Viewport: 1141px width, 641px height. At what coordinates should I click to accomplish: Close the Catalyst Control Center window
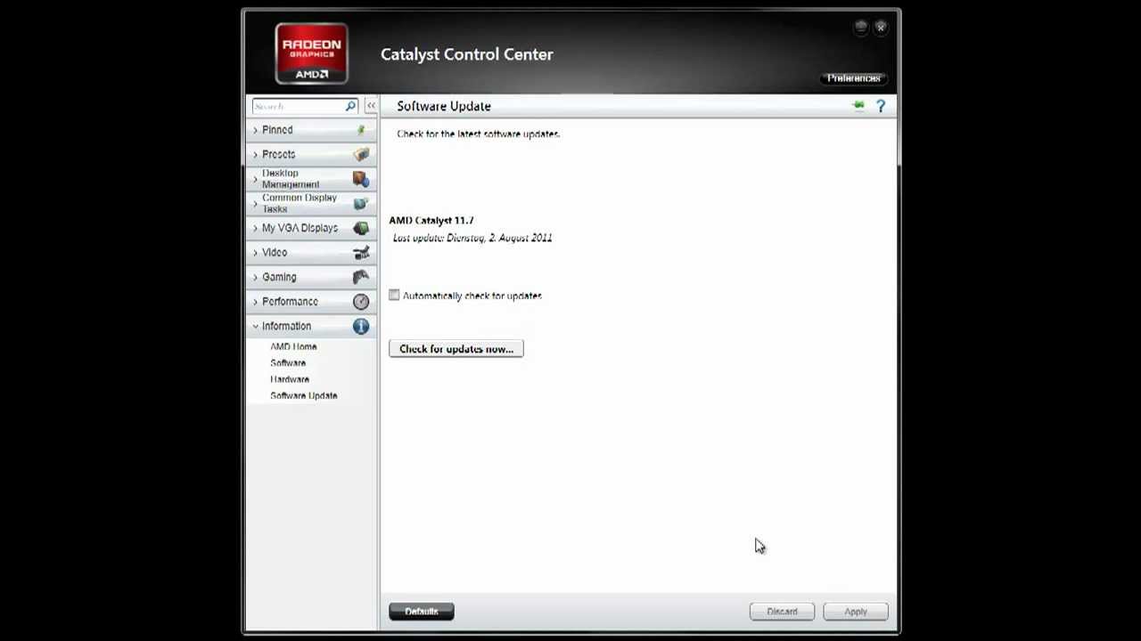tap(881, 28)
